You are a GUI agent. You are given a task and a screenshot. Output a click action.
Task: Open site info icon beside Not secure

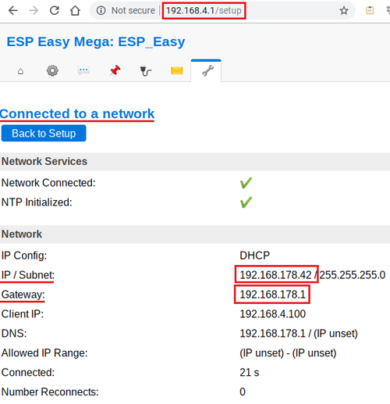coord(101,10)
